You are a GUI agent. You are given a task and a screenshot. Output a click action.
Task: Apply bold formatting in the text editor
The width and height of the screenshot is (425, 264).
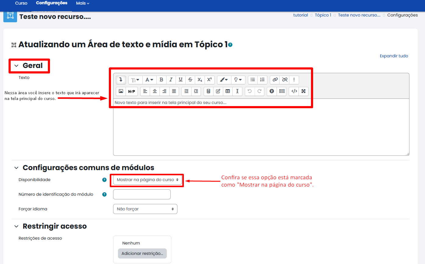point(161,80)
